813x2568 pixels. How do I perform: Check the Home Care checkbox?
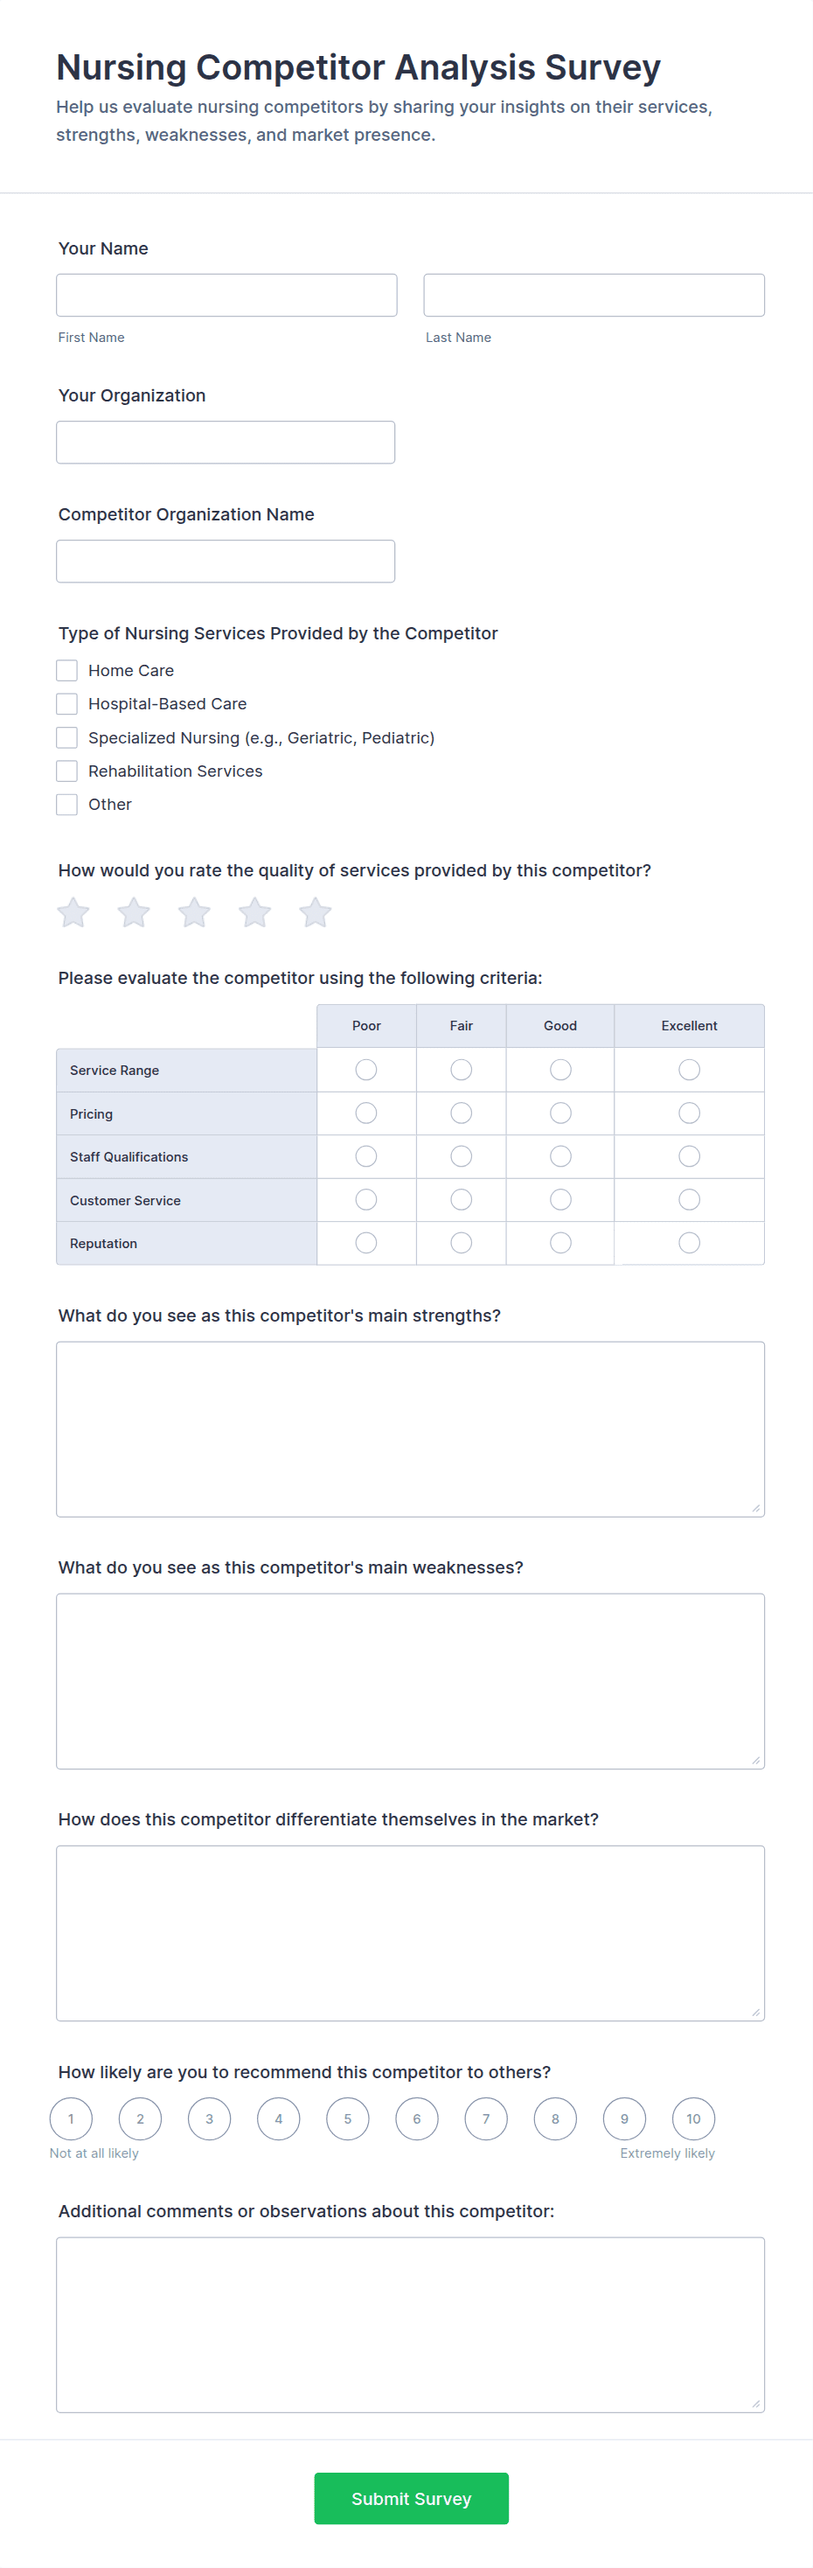click(x=66, y=671)
